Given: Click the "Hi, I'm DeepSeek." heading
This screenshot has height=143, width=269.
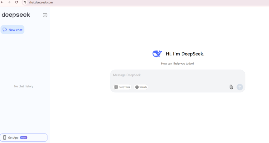Looking at the screenshot, I should coord(185,54).
